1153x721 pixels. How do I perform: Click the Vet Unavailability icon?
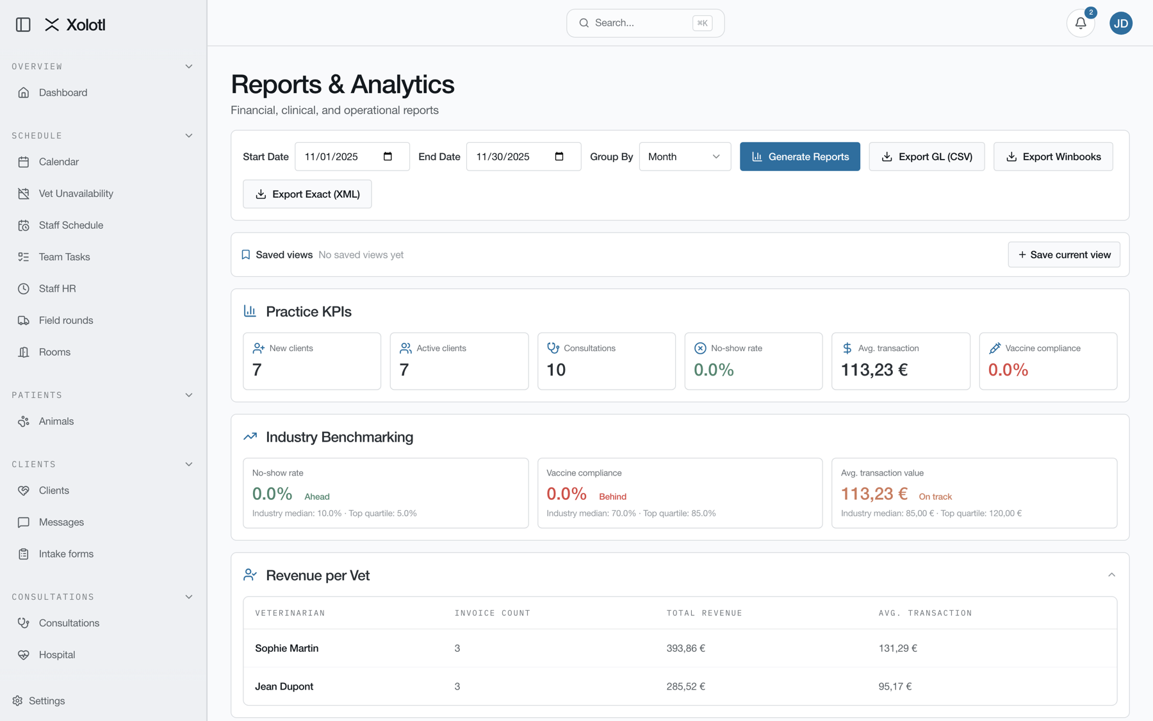click(24, 194)
